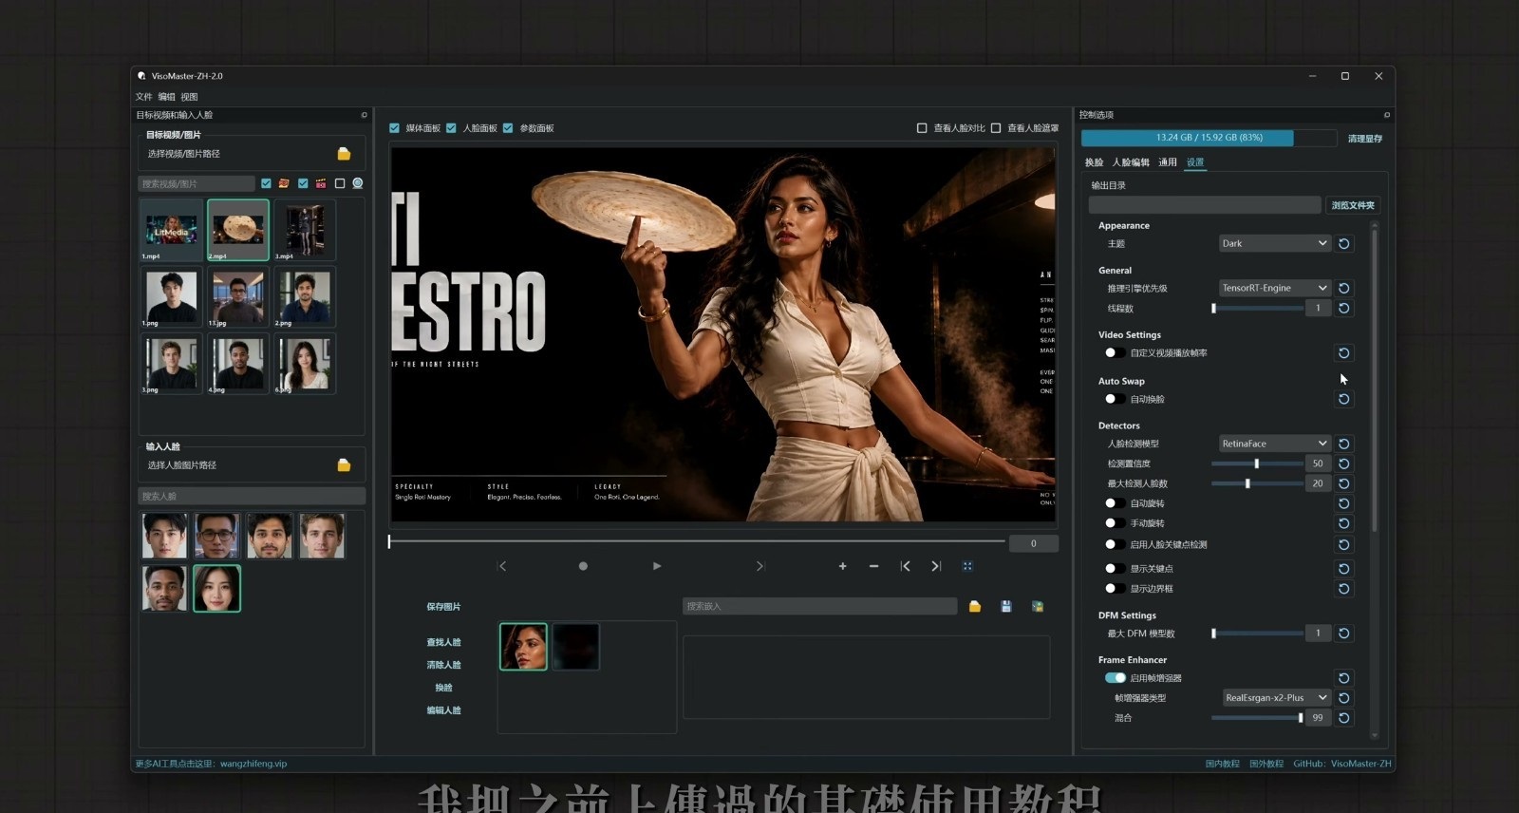1519x813 pixels.
Task: Click the 搜索视频/图片 search field
Action: pyautogui.click(x=197, y=183)
